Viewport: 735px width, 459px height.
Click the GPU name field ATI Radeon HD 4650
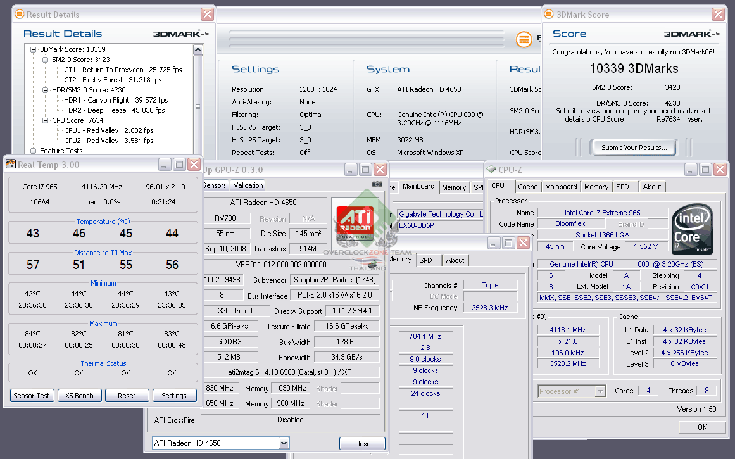pyautogui.click(x=265, y=203)
